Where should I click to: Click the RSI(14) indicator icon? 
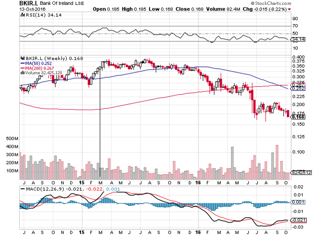pos(22,15)
